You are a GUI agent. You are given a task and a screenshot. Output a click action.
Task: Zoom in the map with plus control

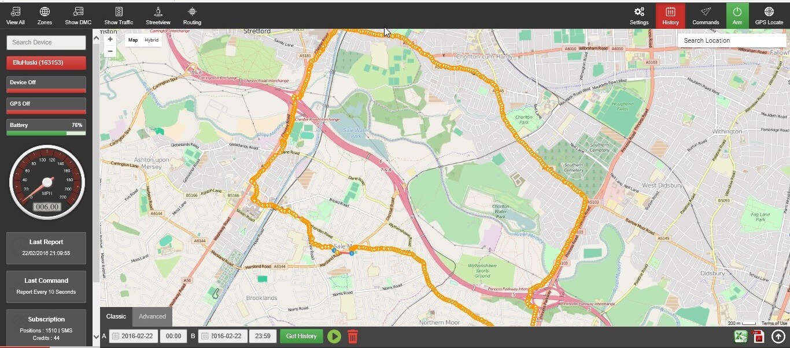pos(110,39)
